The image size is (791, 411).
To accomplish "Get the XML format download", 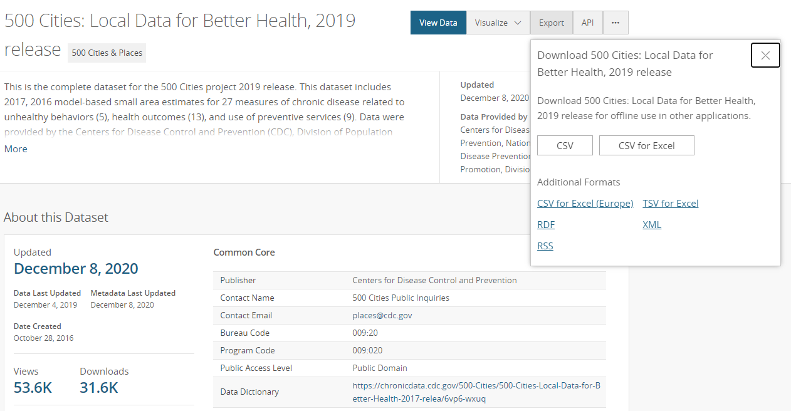I will [x=652, y=225].
